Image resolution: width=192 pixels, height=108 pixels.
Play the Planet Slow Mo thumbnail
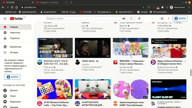169,89
